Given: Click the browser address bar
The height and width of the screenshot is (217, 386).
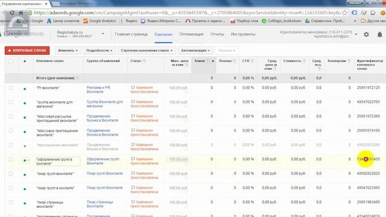Looking at the screenshot, I should click(187, 13).
